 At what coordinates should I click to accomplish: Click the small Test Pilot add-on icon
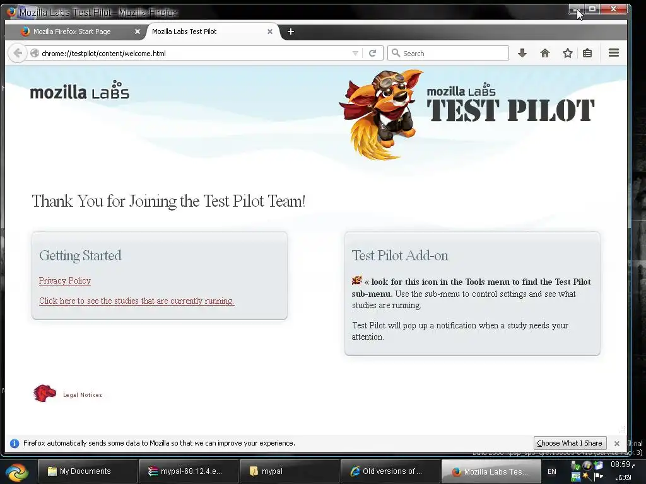pyautogui.click(x=357, y=280)
